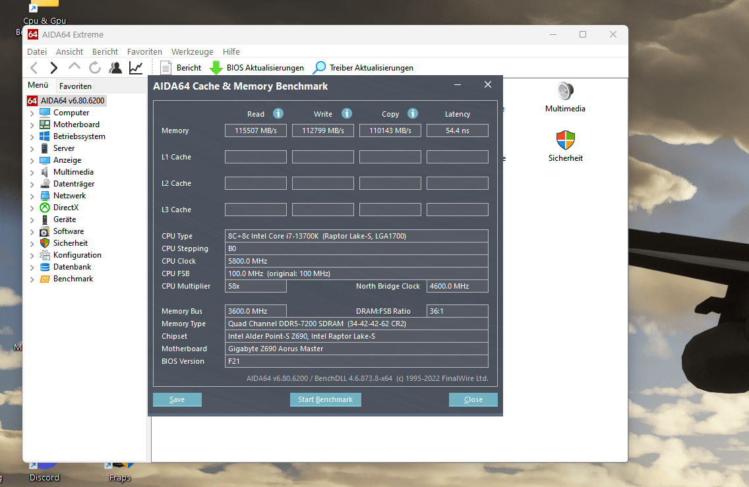Select the Datenbank database icon
The image size is (749, 487).
pos(45,267)
